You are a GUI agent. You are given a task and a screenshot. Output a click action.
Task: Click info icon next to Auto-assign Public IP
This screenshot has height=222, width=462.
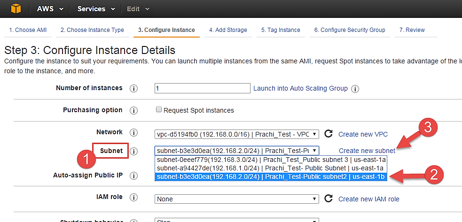tap(133, 176)
